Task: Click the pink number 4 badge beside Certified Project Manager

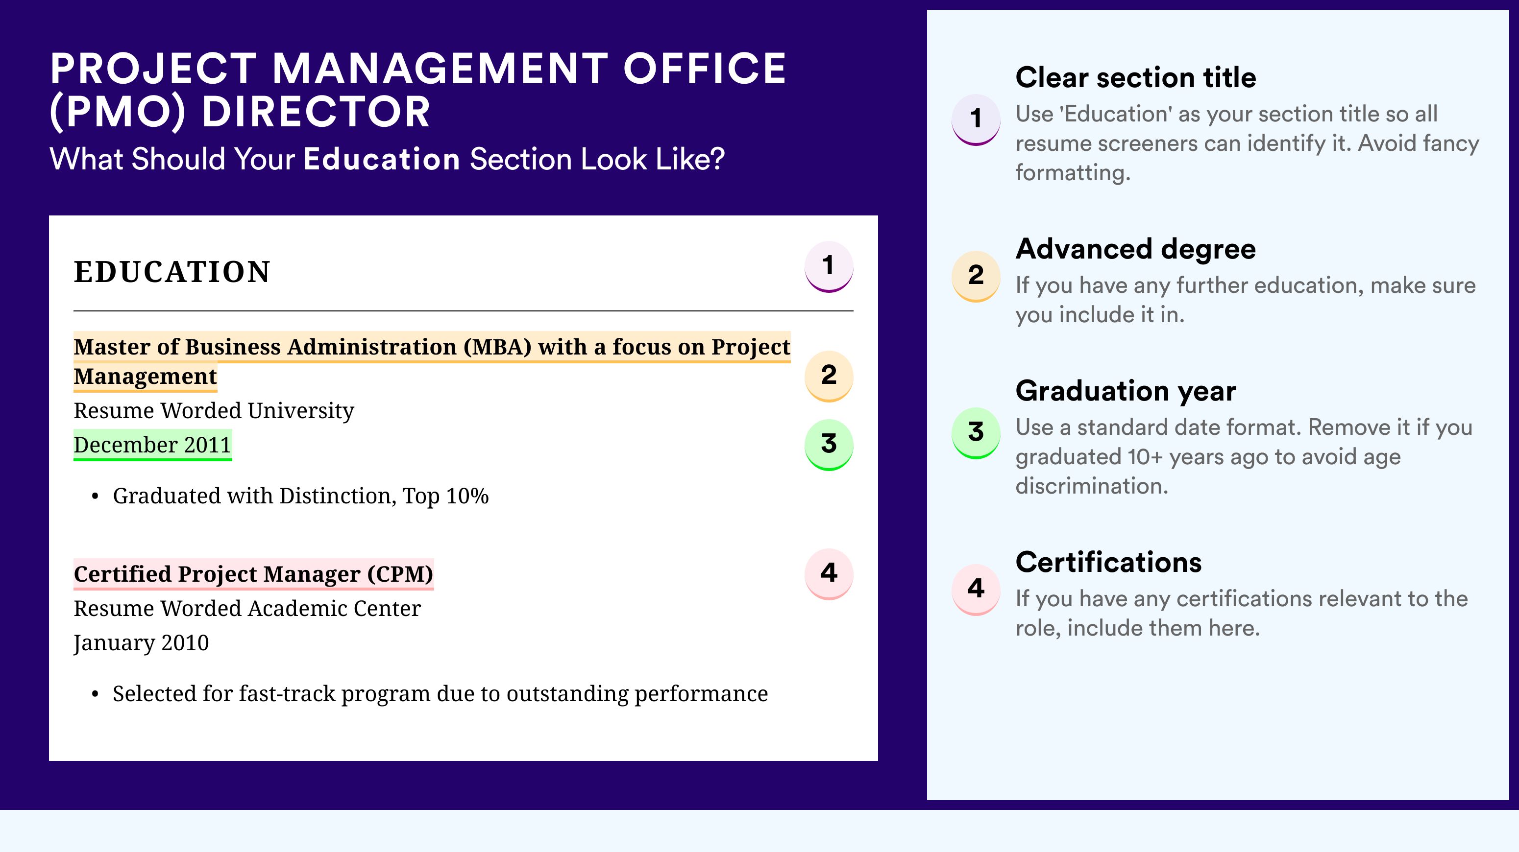Action: [x=829, y=574]
